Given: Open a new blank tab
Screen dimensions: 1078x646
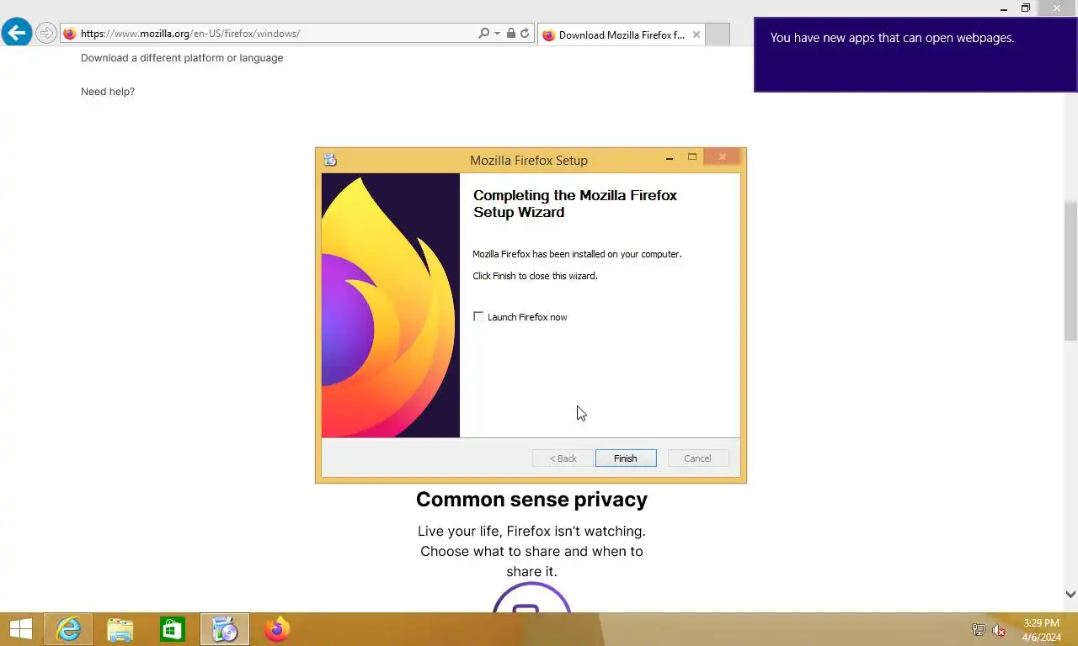Looking at the screenshot, I should 717,34.
